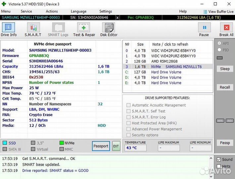Select the PIO radio button
Screen dimensions: 235x179
click(219, 50)
